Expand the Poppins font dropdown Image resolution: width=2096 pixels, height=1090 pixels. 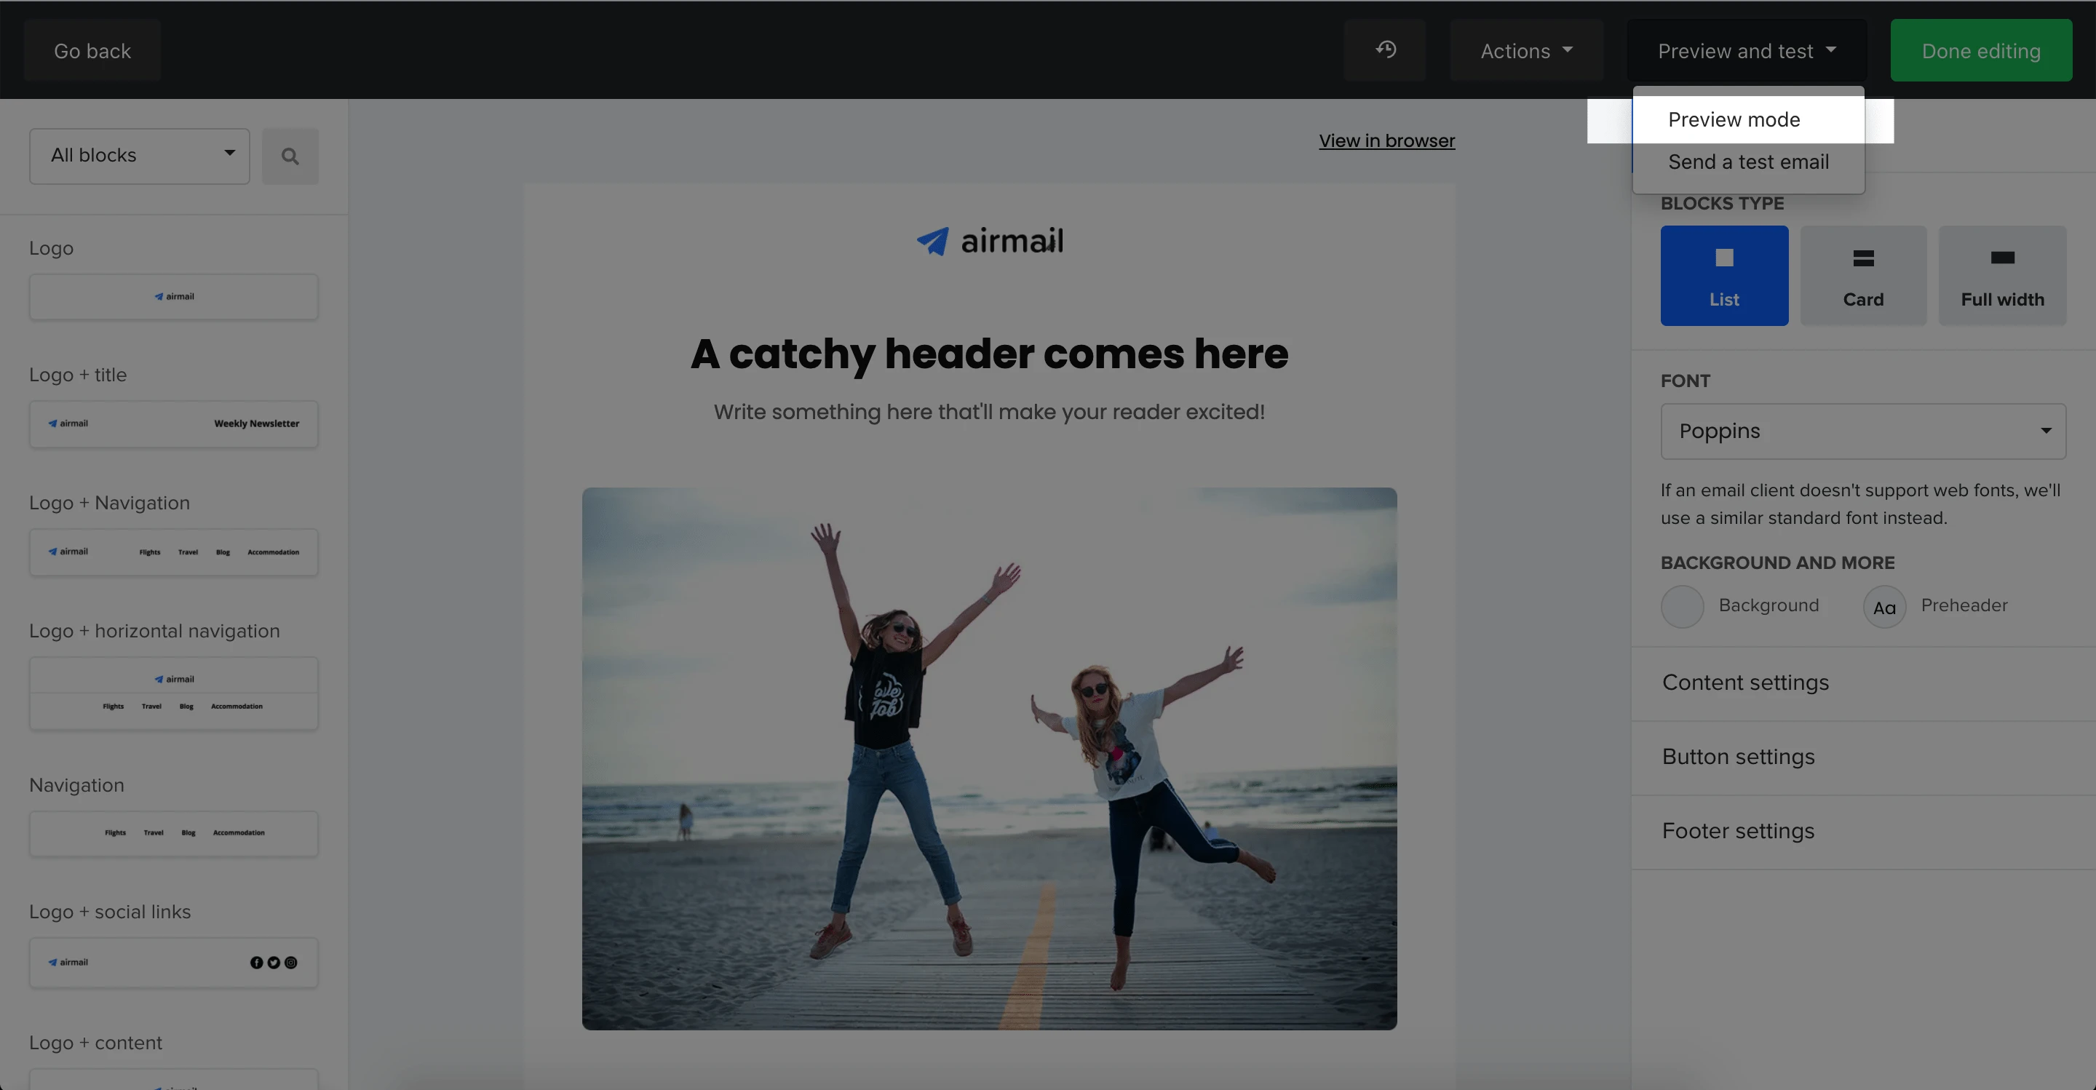pyautogui.click(x=1862, y=431)
